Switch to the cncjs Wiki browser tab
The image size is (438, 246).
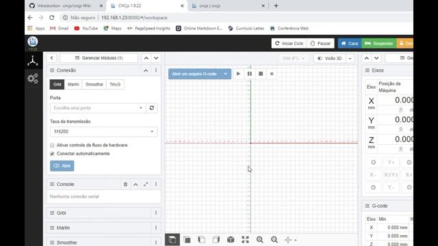66,5
